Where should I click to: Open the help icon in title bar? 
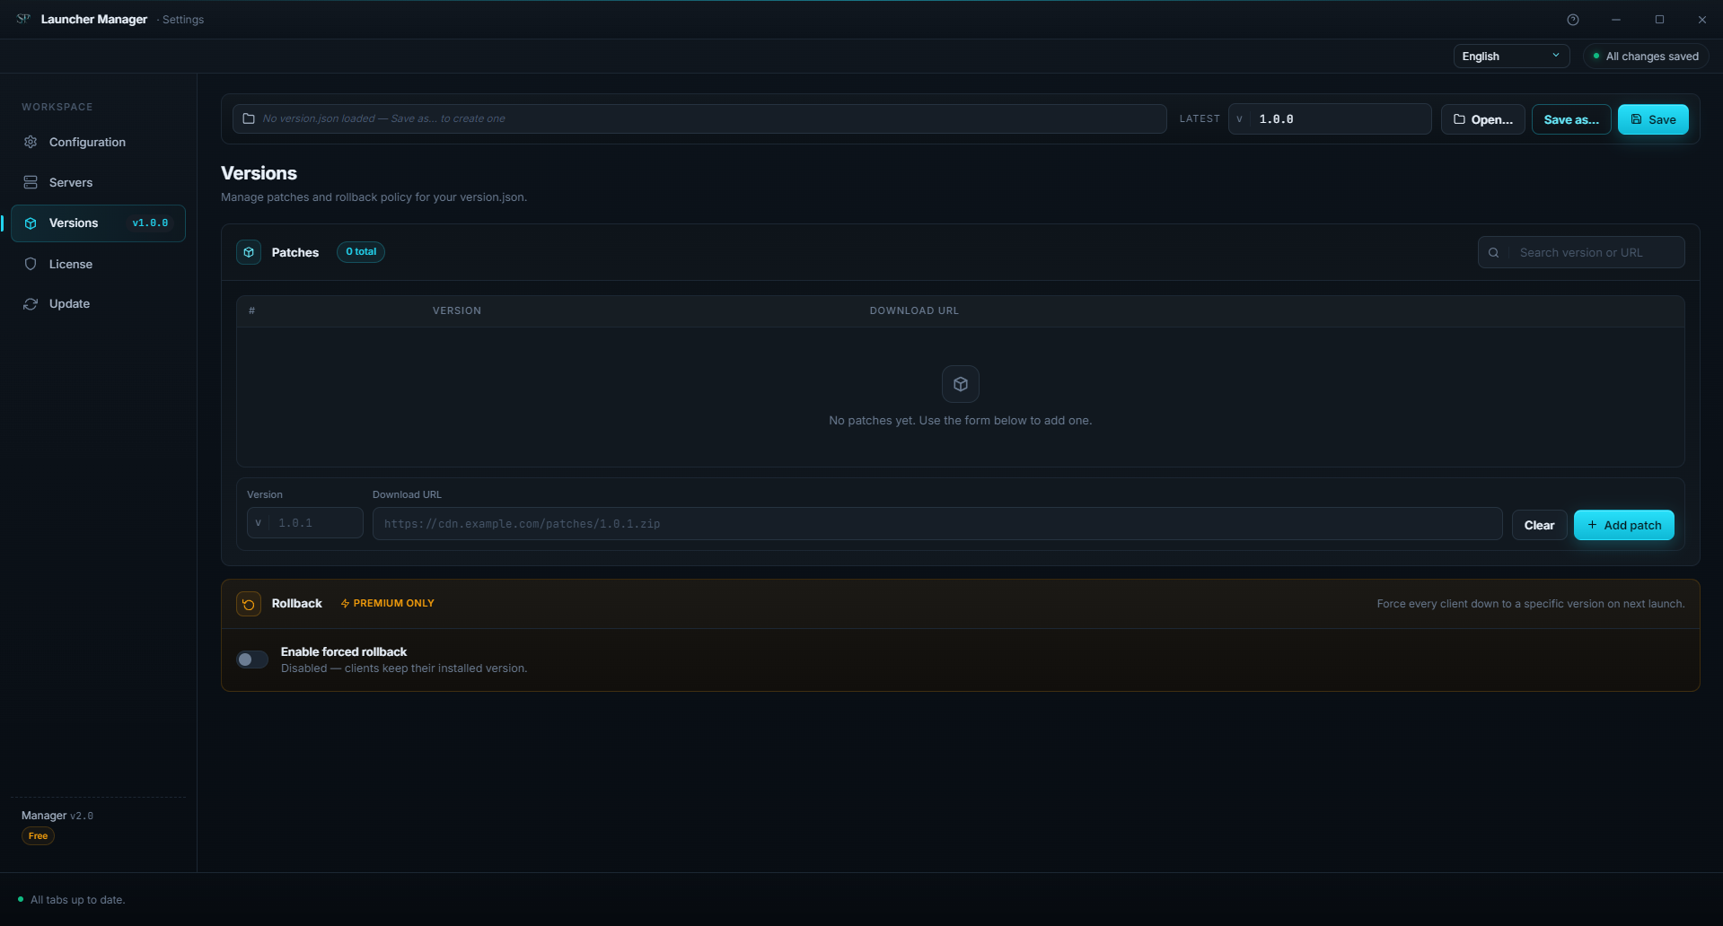[1572, 20]
